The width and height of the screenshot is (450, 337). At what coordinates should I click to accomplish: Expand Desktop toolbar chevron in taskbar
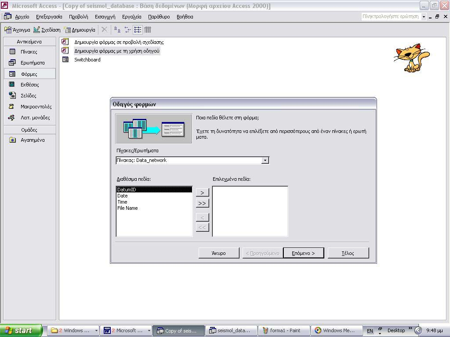[x=410, y=328]
